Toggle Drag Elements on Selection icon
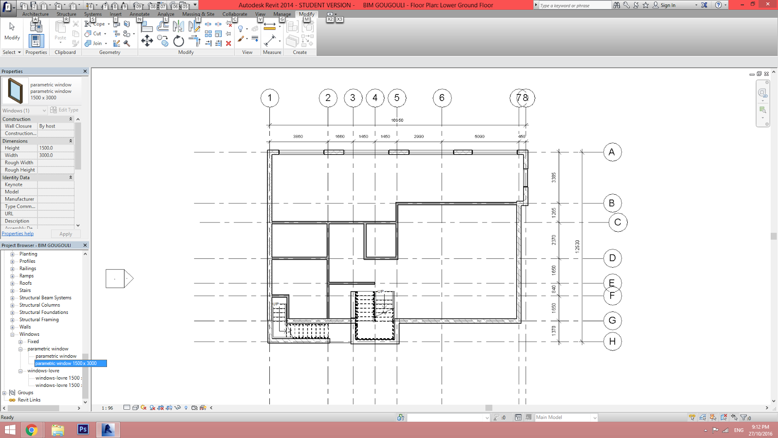778x438 pixels. (x=734, y=417)
